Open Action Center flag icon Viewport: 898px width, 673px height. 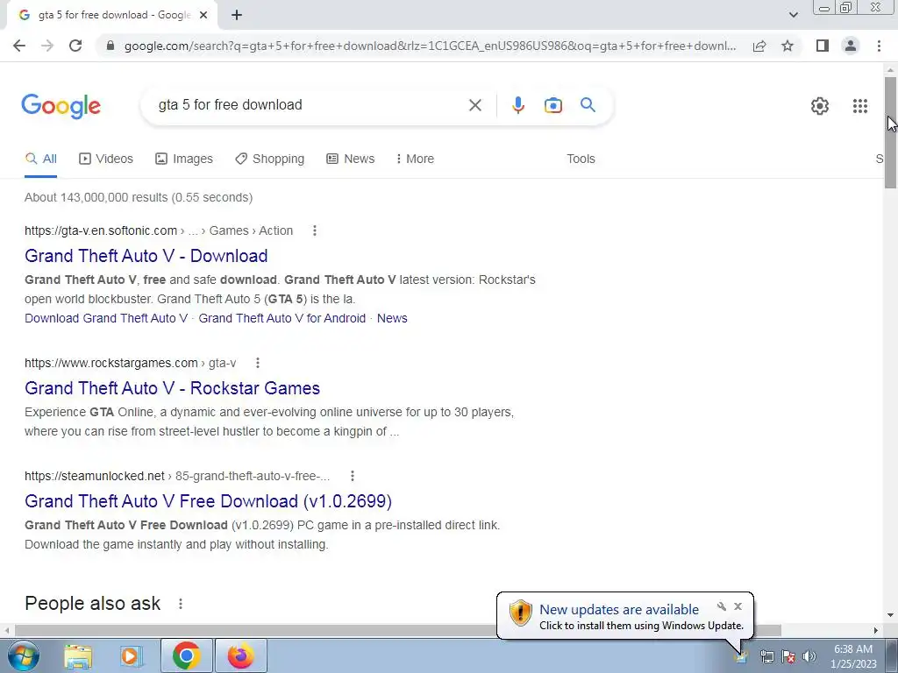[x=788, y=656]
